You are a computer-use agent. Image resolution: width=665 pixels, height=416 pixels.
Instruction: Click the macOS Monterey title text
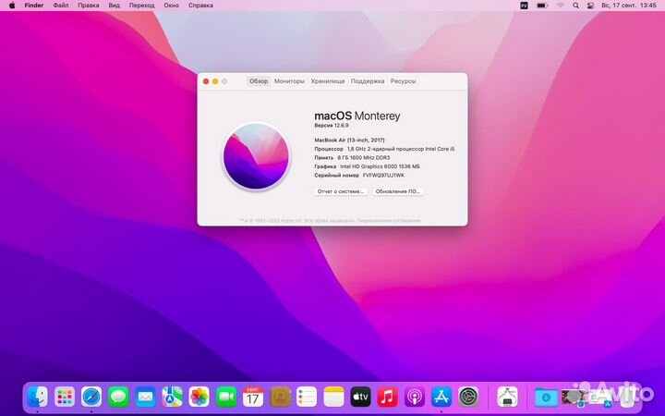(x=357, y=116)
